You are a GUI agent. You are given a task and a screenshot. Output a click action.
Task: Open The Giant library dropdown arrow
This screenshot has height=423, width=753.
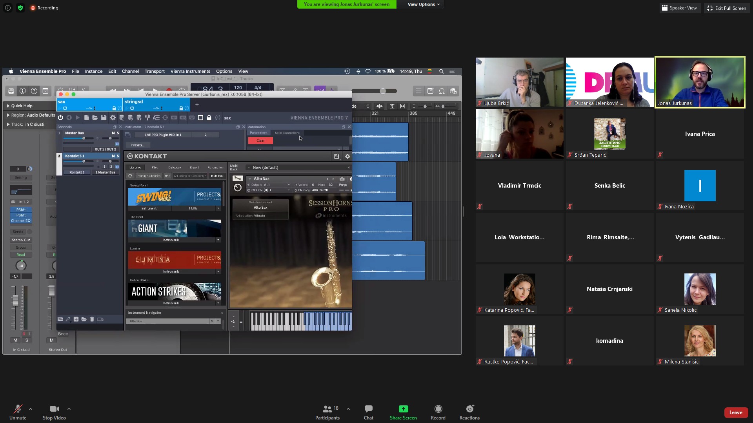pos(218,240)
